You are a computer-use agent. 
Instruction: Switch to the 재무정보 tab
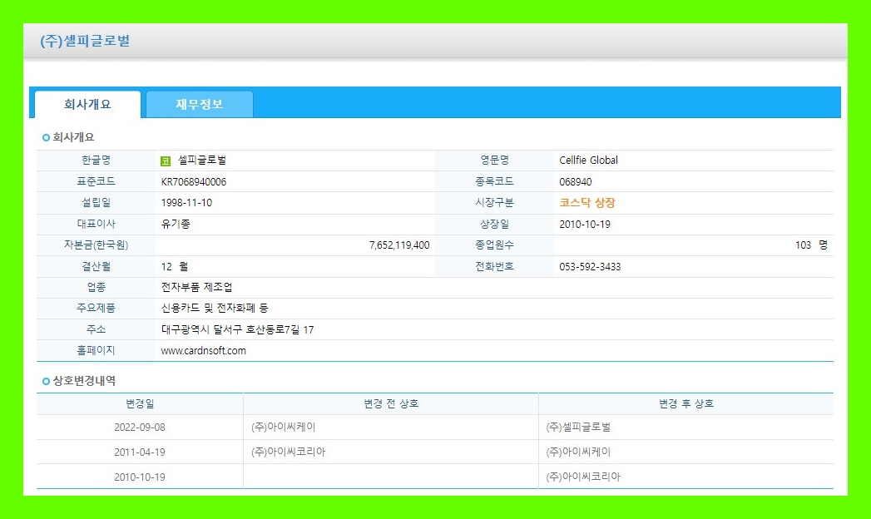[x=200, y=104]
